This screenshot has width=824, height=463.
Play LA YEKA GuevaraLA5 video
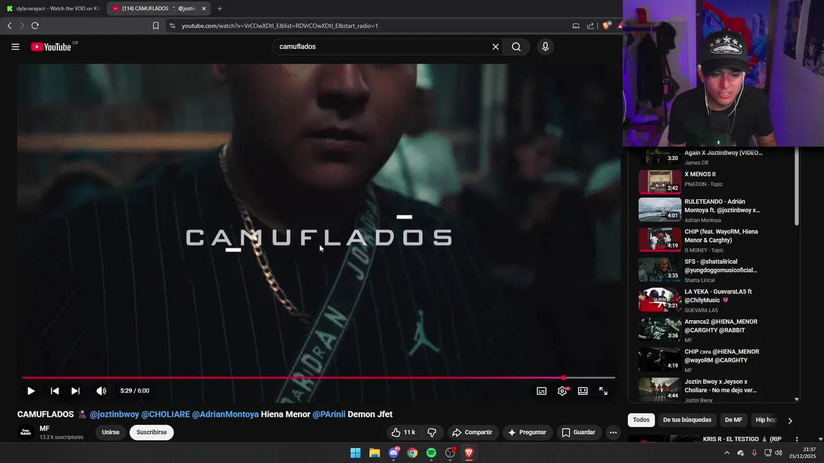point(713,300)
